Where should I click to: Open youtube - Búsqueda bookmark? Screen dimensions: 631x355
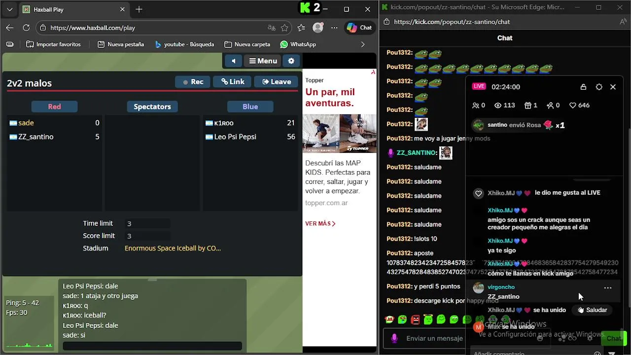(x=184, y=44)
